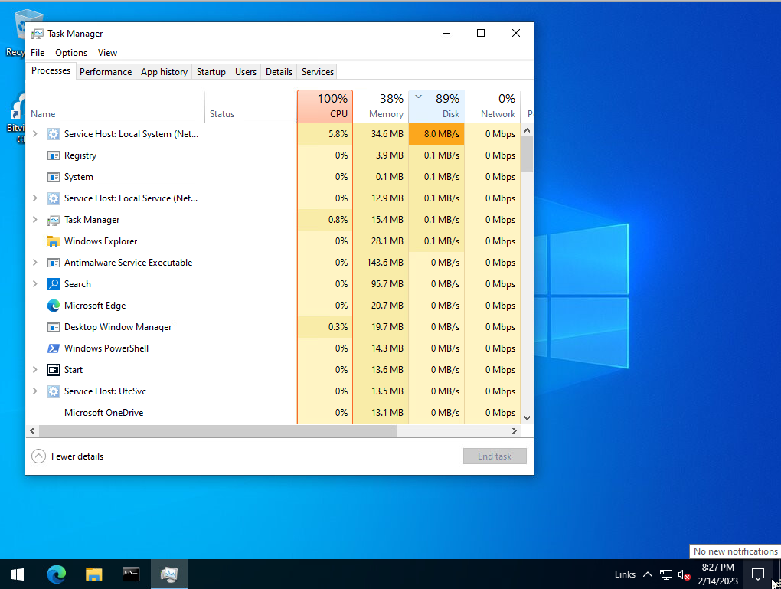The height and width of the screenshot is (589, 781).
Task: Open the View menu
Action: (x=107, y=53)
